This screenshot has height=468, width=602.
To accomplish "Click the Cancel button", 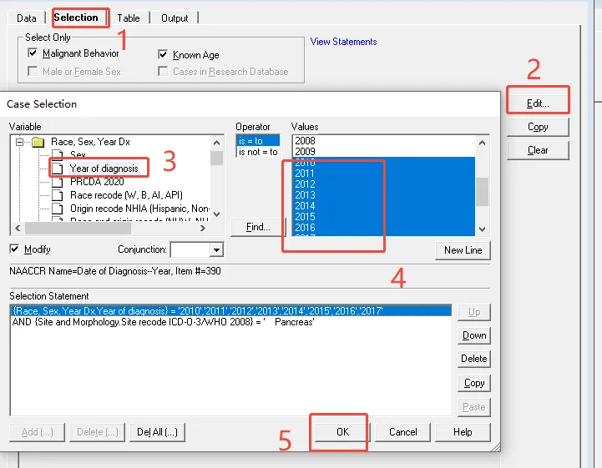I will coord(402,432).
